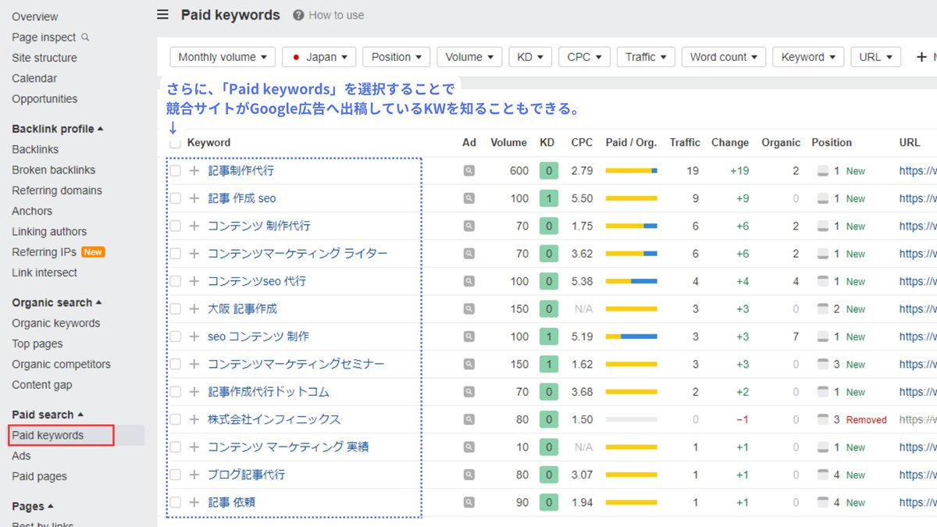Click the plus icon for 記事 作成 seo
Image resolution: width=937 pixels, height=527 pixels.
[194, 198]
